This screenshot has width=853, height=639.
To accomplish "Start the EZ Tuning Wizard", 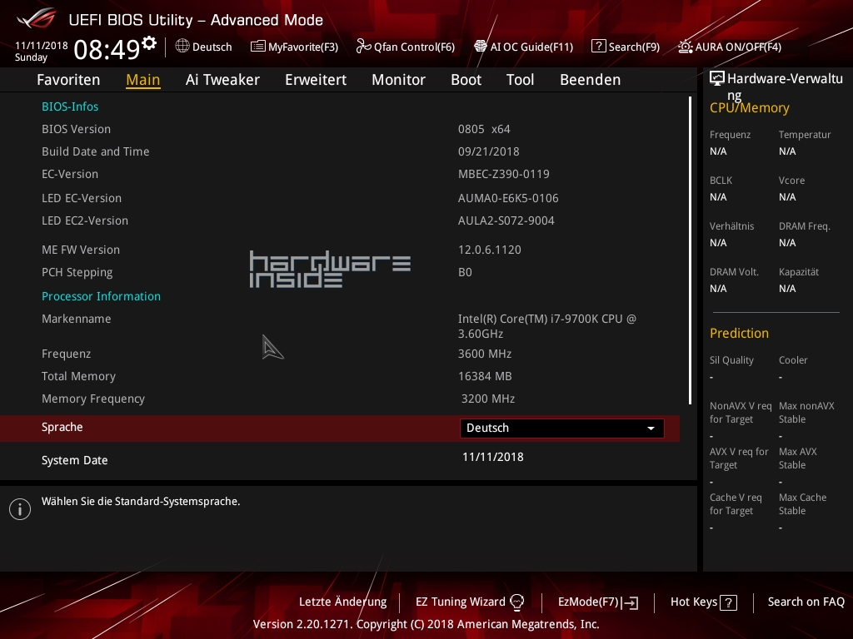I will point(470,602).
